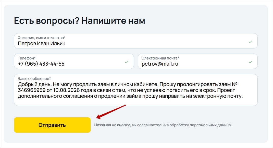Viewport: 273px width, 148px height.
Task: Click inside the Ваше сообщение text area
Action: coord(136,90)
